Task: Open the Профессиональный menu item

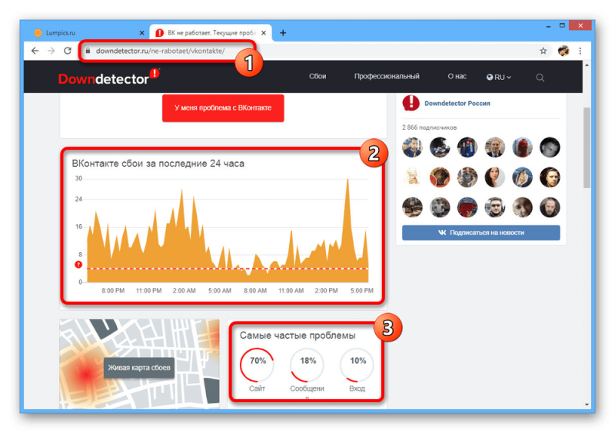Action: [387, 77]
